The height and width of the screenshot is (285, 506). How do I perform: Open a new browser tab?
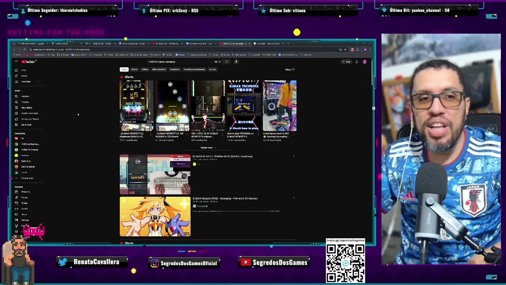(x=288, y=44)
